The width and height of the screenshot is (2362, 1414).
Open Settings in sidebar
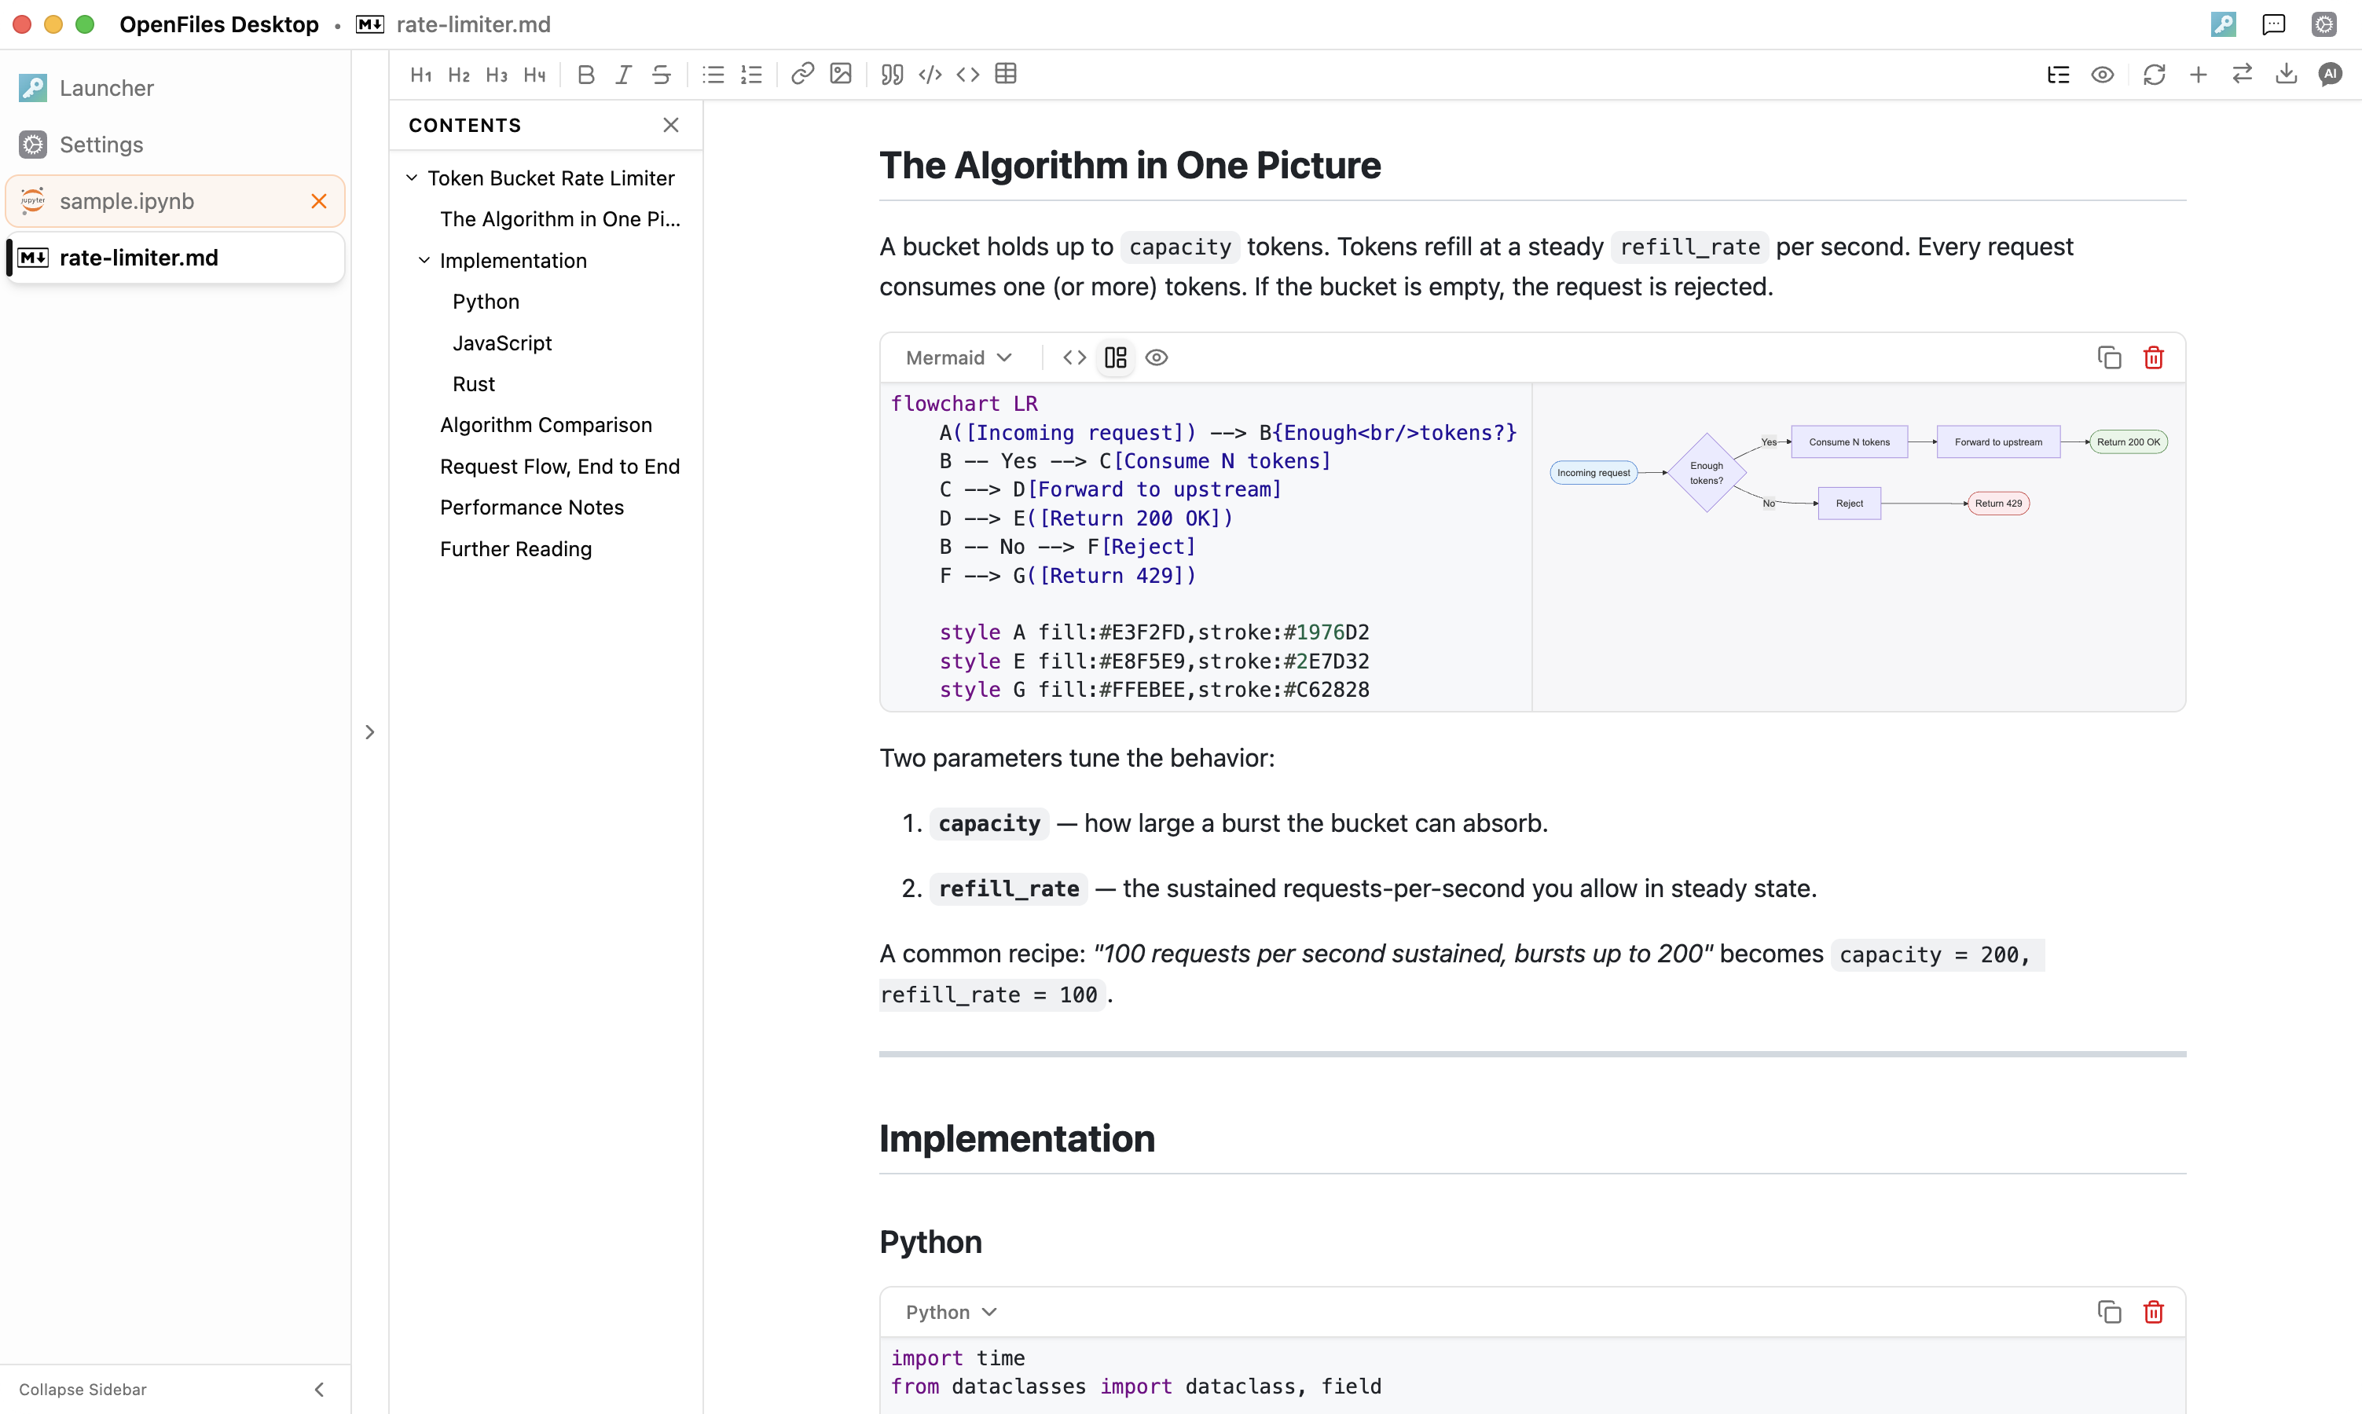[175, 145]
